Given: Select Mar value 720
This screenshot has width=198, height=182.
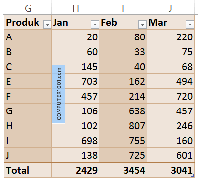Looking at the screenshot, I should 171,96.
